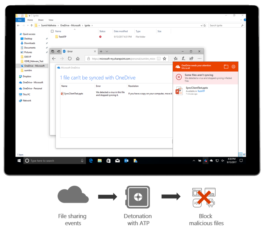Image resolution: width=263 pixels, height=230 pixels.
Task: Open Action Center notifications icon
Action: point(241,161)
